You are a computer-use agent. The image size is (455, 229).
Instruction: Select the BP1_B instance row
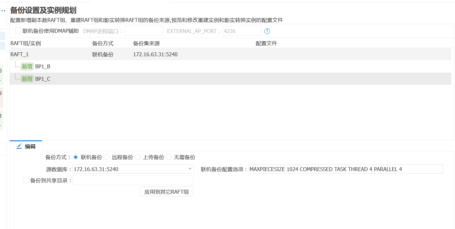point(231,67)
